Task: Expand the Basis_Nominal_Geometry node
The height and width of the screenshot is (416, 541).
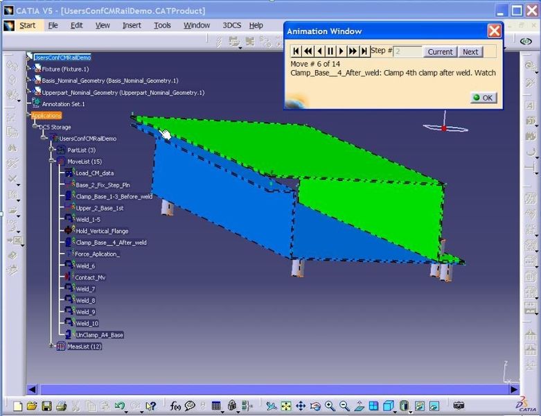Action: pos(29,80)
